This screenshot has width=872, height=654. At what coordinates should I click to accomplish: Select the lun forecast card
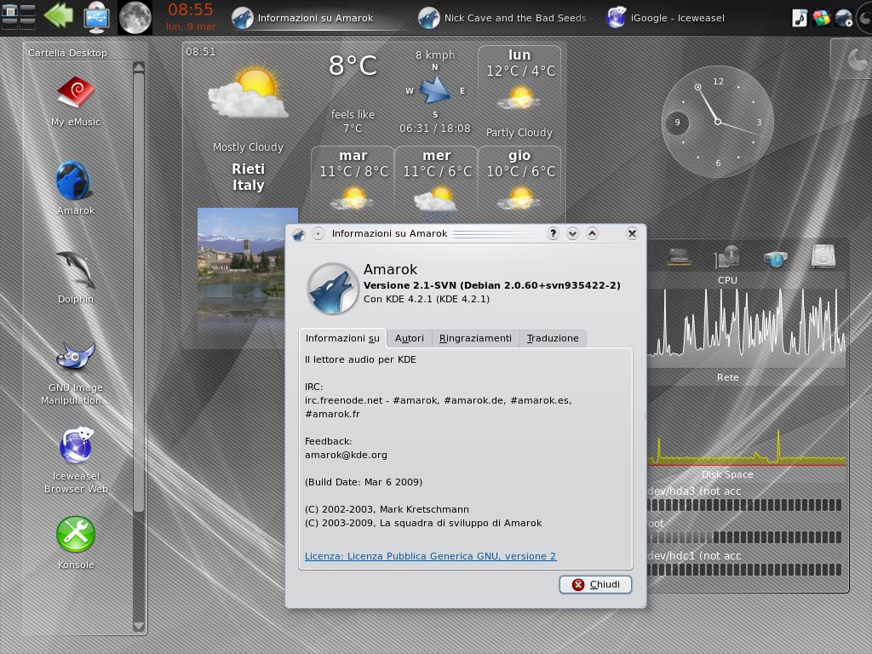pyautogui.click(x=519, y=94)
